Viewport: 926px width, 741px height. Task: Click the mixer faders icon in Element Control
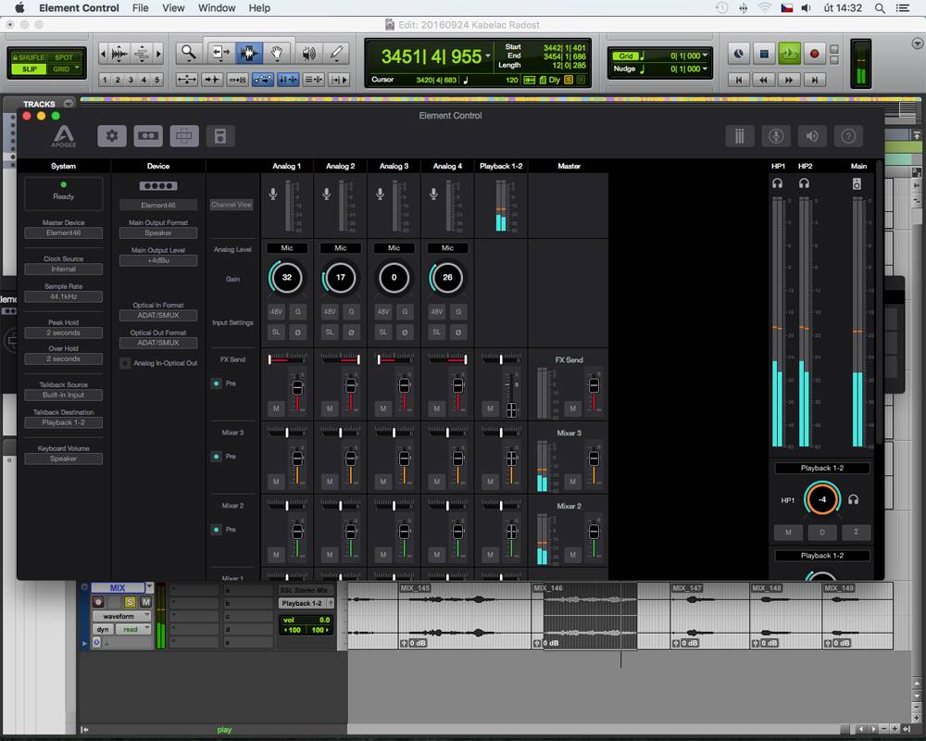[739, 136]
